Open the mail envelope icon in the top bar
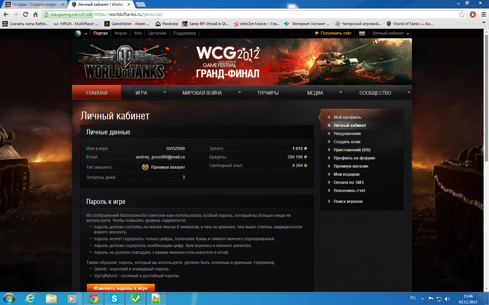This screenshot has width=489, height=305. point(362,33)
